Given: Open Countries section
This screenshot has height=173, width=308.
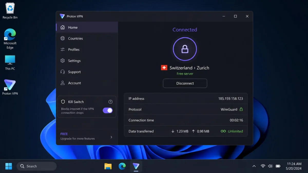Looking at the screenshot, I should [87, 38].
